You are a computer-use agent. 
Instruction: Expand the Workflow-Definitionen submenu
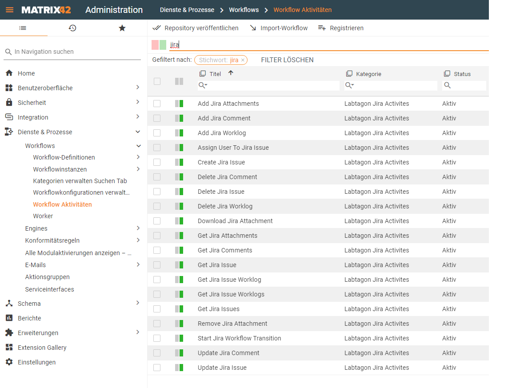tap(138, 157)
